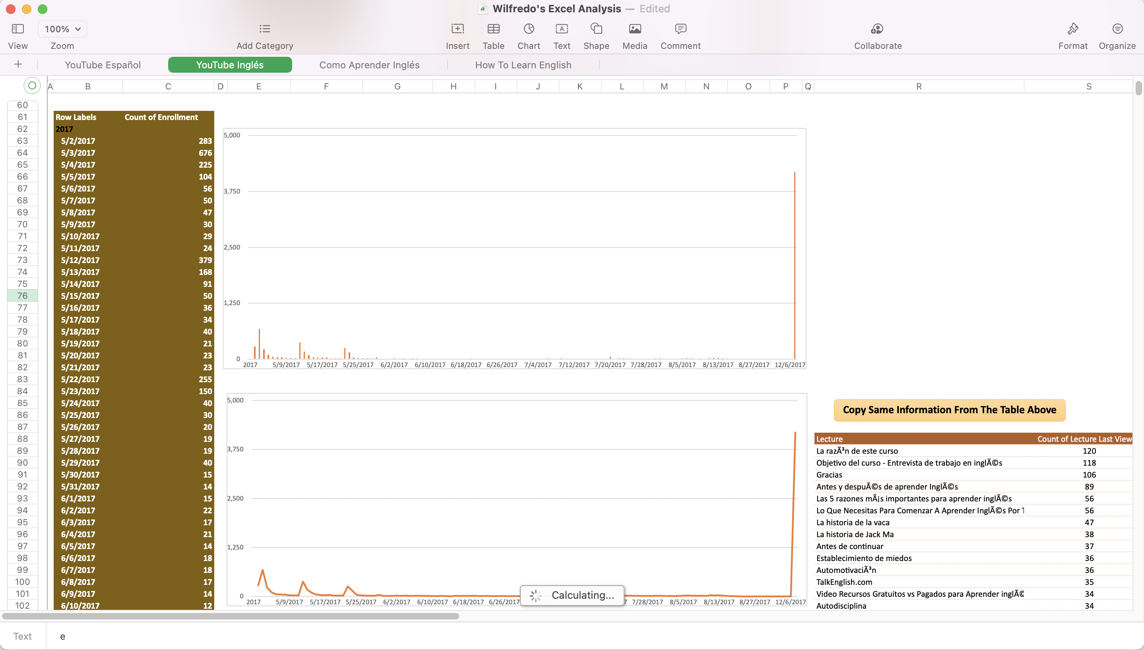Click the Add Category list icon
The image size is (1144, 650).
point(265,29)
